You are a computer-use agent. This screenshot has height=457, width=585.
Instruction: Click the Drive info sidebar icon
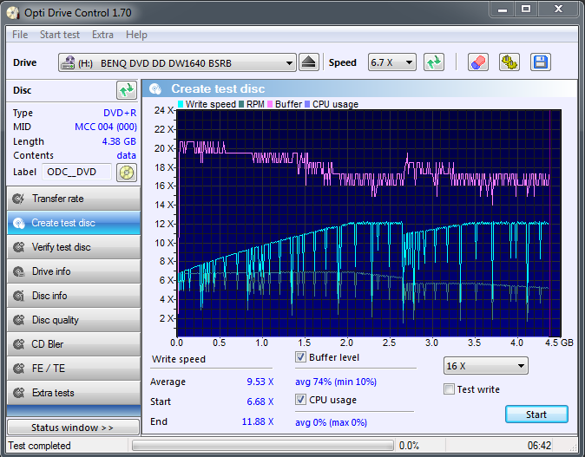(18, 271)
